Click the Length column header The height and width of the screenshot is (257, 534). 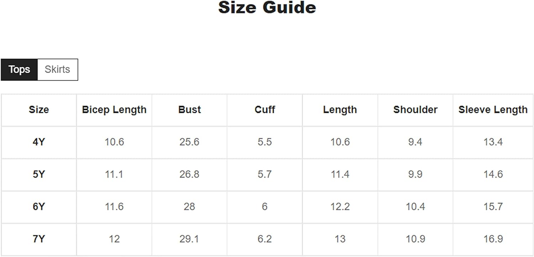tap(340, 110)
